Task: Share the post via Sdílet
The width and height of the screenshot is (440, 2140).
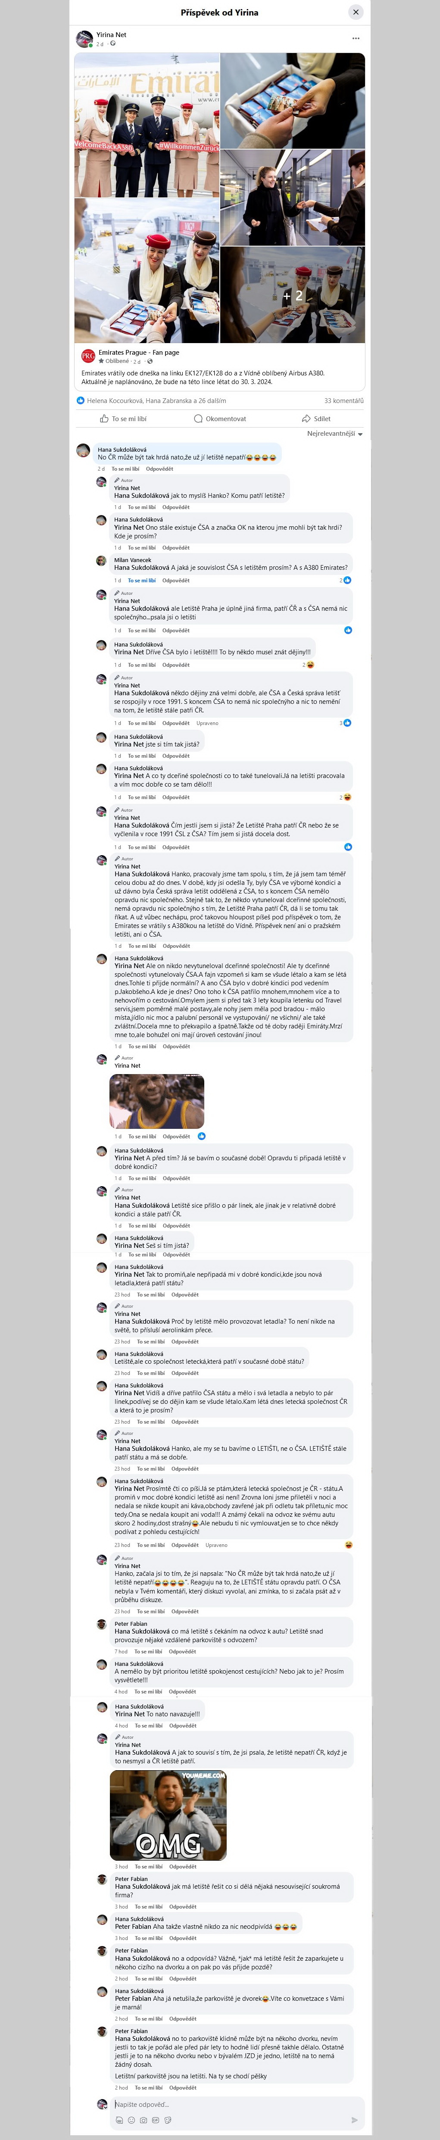Action: click(316, 419)
